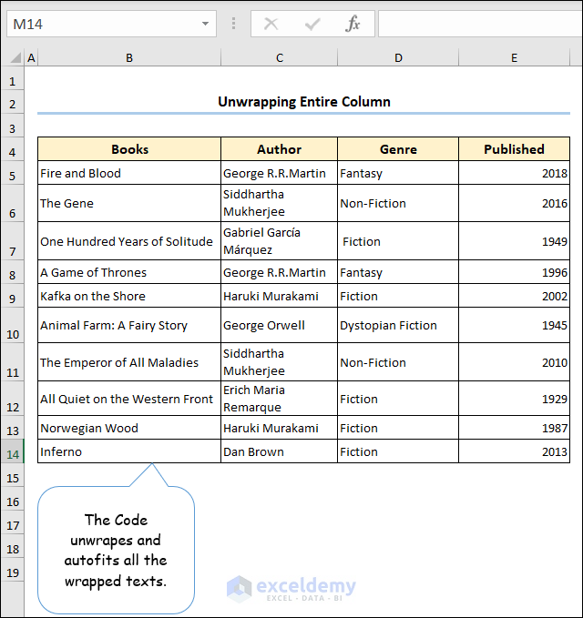Select the published year 1929 cell
Viewport: 583px width, 618px height.
click(x=515, y=398)
